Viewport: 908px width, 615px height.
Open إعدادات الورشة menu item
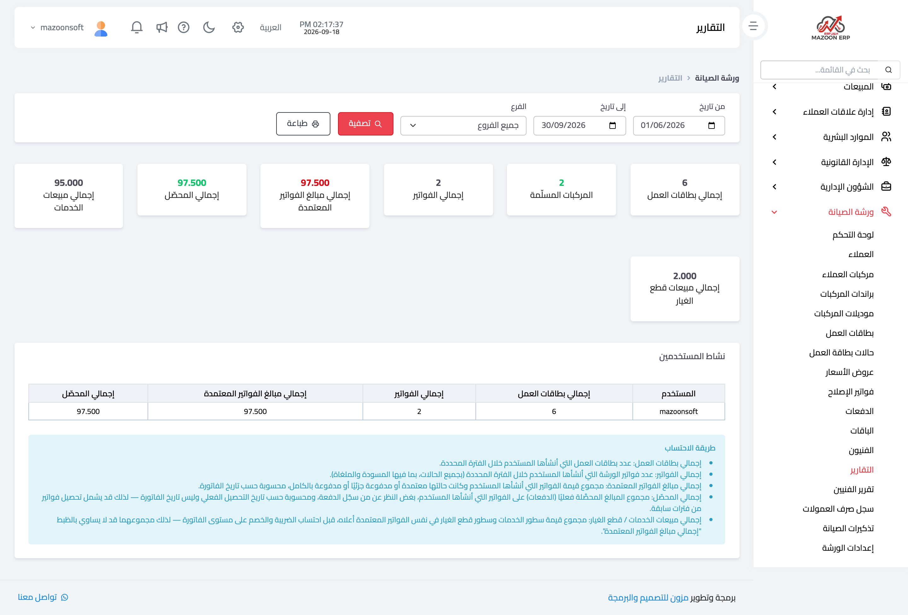(x=848, y=548)
